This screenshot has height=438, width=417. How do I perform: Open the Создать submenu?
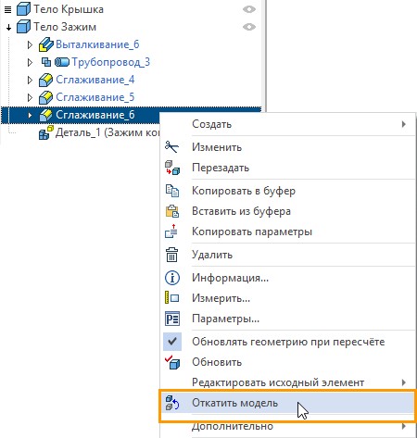click(288, 124)
